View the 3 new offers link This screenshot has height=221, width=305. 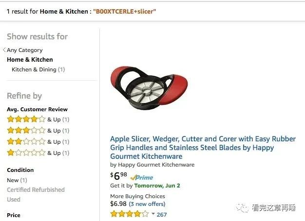pos(147,204)
